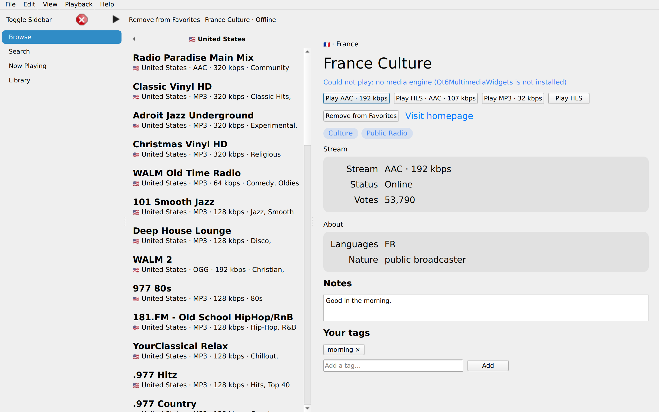The height and width of the screenshot is (412, 659).
Task: Click the France country label
Action: (347, 44)
